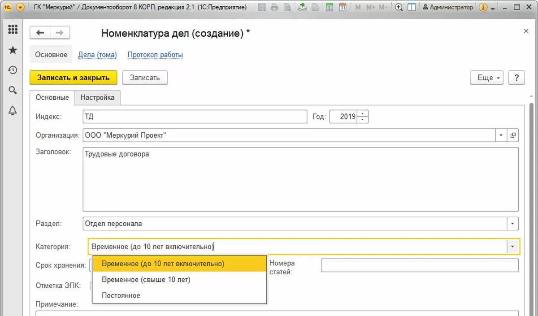Click the Номера статей input field
Screen dimensions: 538x316
click(420, 265)
